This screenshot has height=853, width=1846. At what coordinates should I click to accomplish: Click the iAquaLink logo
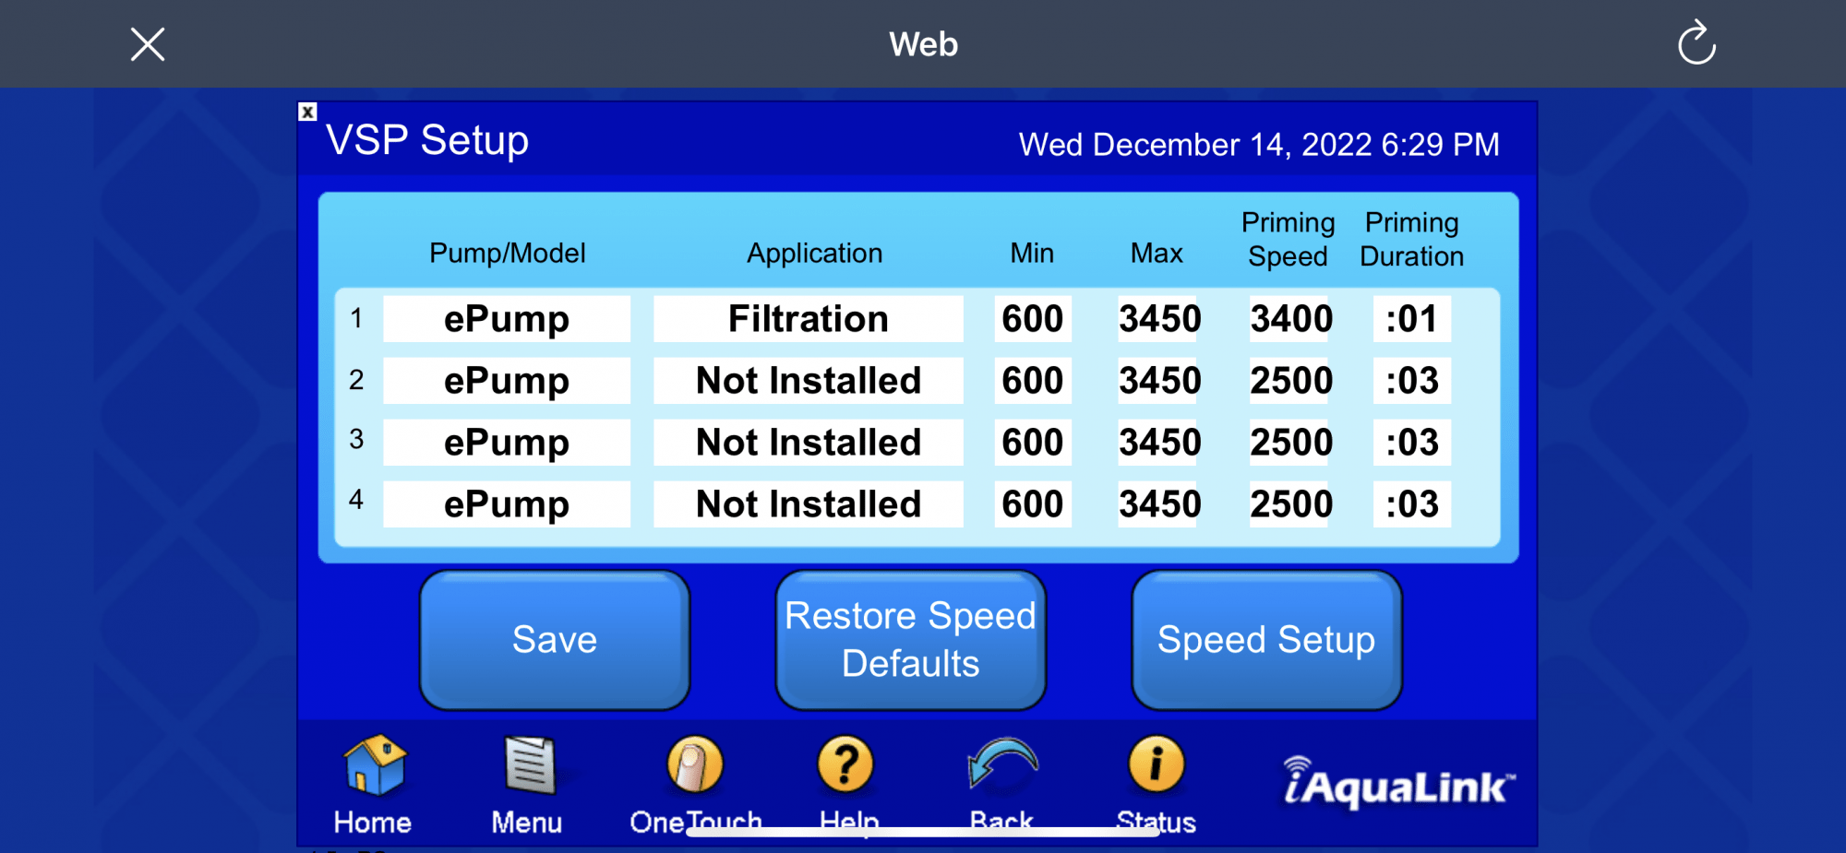[x=1398, y=783]
